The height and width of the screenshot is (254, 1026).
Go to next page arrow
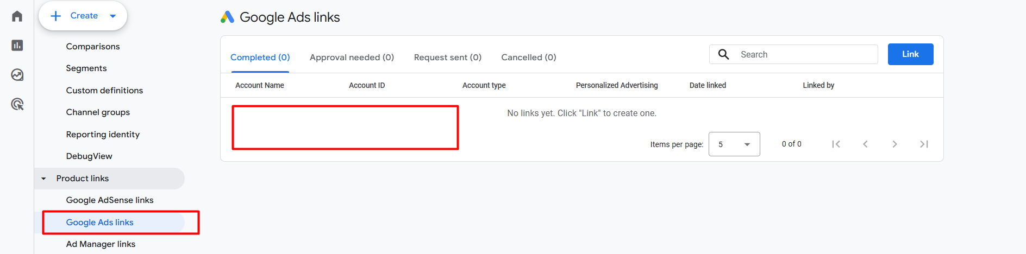(894, 144)
